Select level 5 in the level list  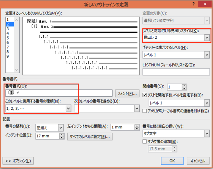click(10, 38)
